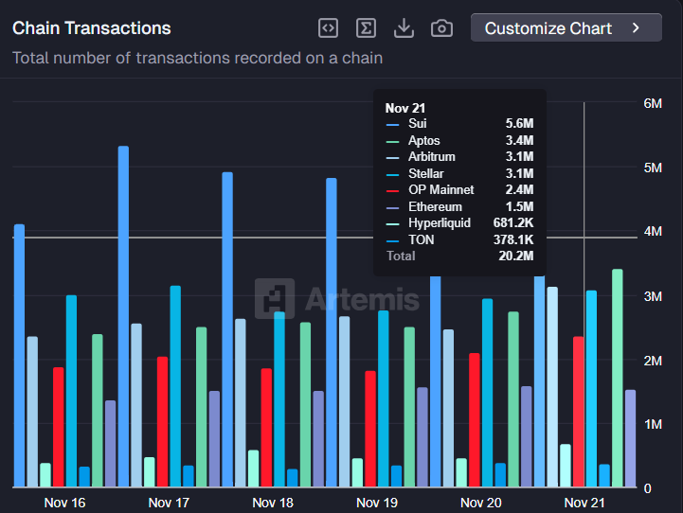Select the Nov 16 axis label
This screenshot has width=683, height=513.
tap(65, 503)
